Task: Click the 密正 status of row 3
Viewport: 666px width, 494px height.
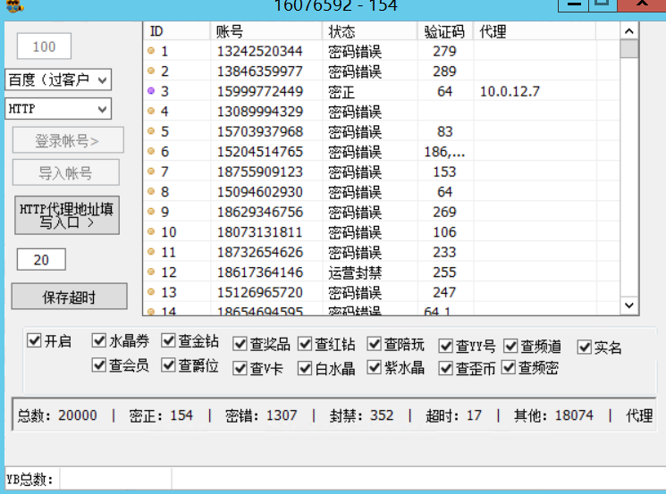Action: point(341,92)
